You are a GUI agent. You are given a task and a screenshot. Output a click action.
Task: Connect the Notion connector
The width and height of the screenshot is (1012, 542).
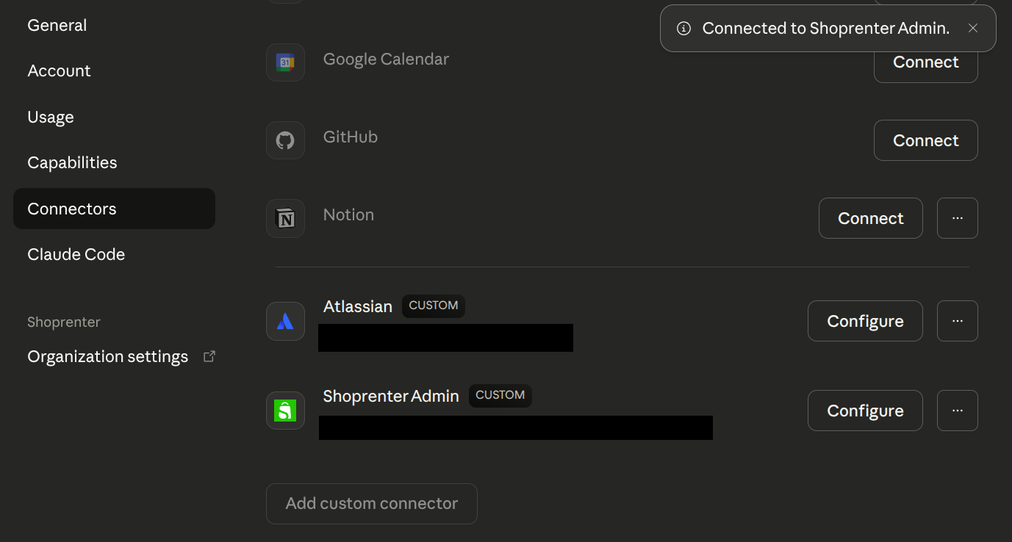coord(871,218)
